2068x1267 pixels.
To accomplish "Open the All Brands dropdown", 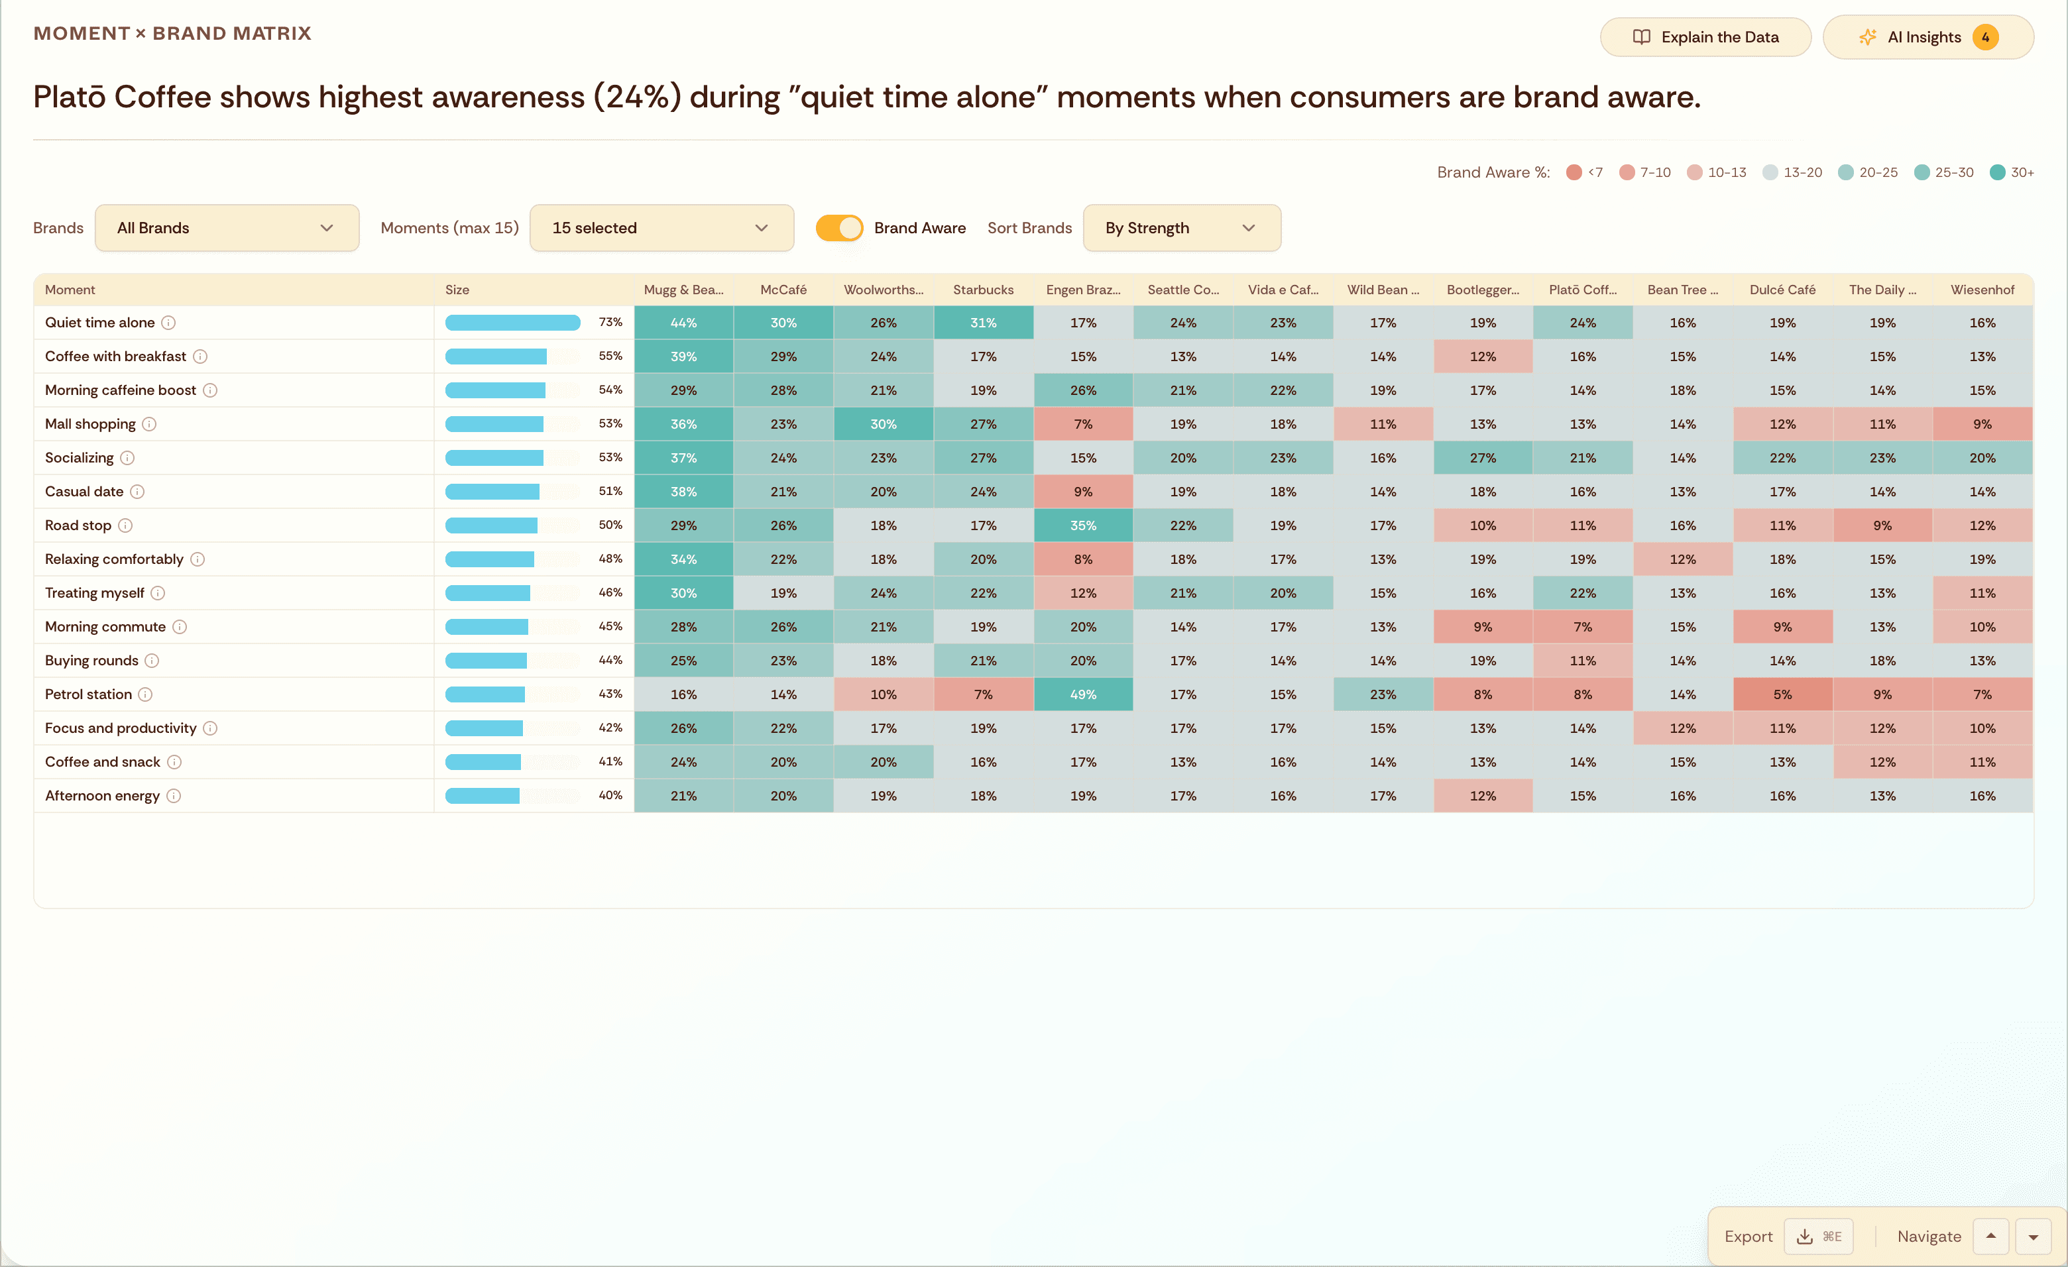I will (227, 227).
